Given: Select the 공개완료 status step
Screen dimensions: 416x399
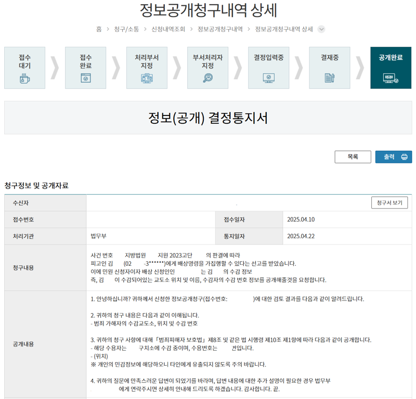Looking at the screenshot, I should pos(391,68).
